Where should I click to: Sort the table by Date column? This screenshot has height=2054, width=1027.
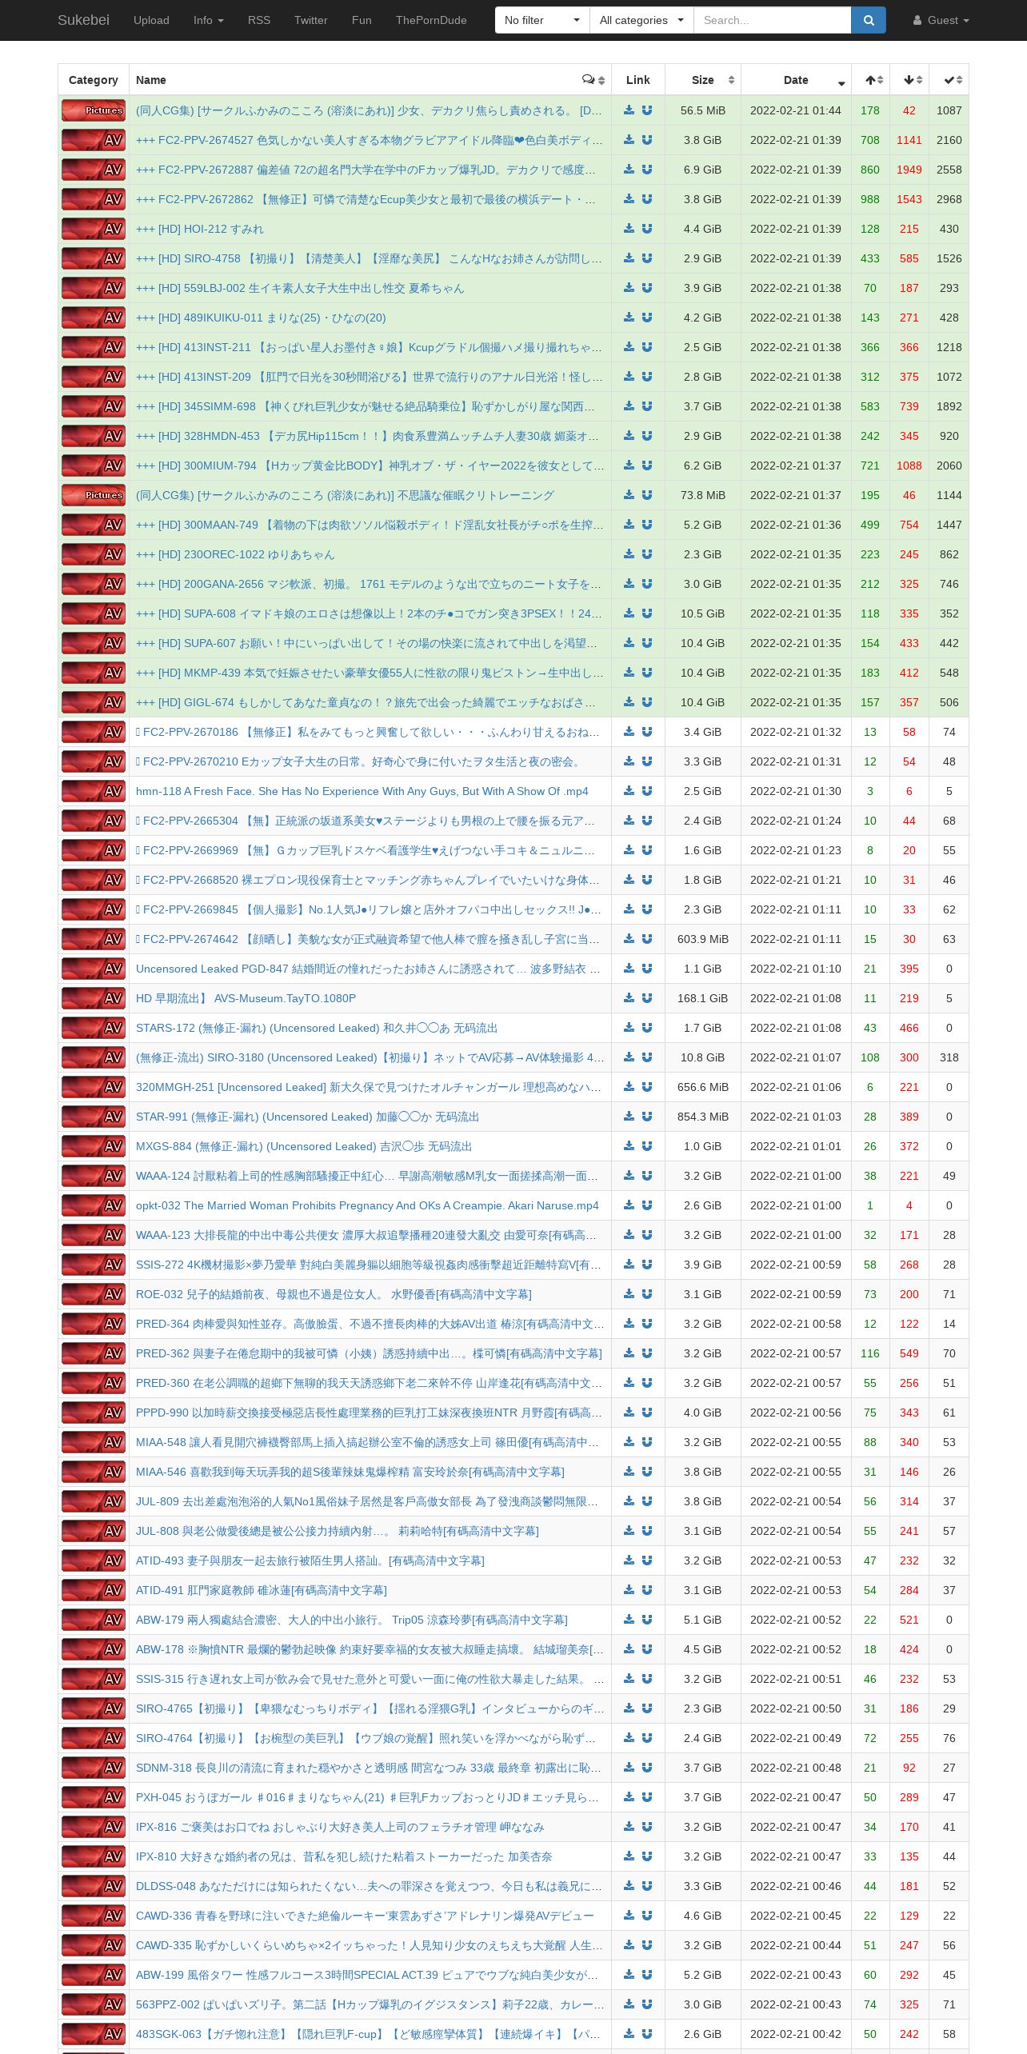tap(796, 80)
